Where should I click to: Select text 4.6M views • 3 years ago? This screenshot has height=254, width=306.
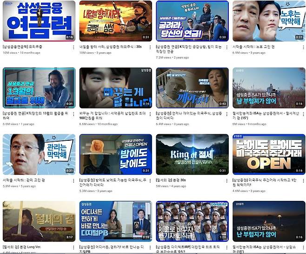(249, 191)
